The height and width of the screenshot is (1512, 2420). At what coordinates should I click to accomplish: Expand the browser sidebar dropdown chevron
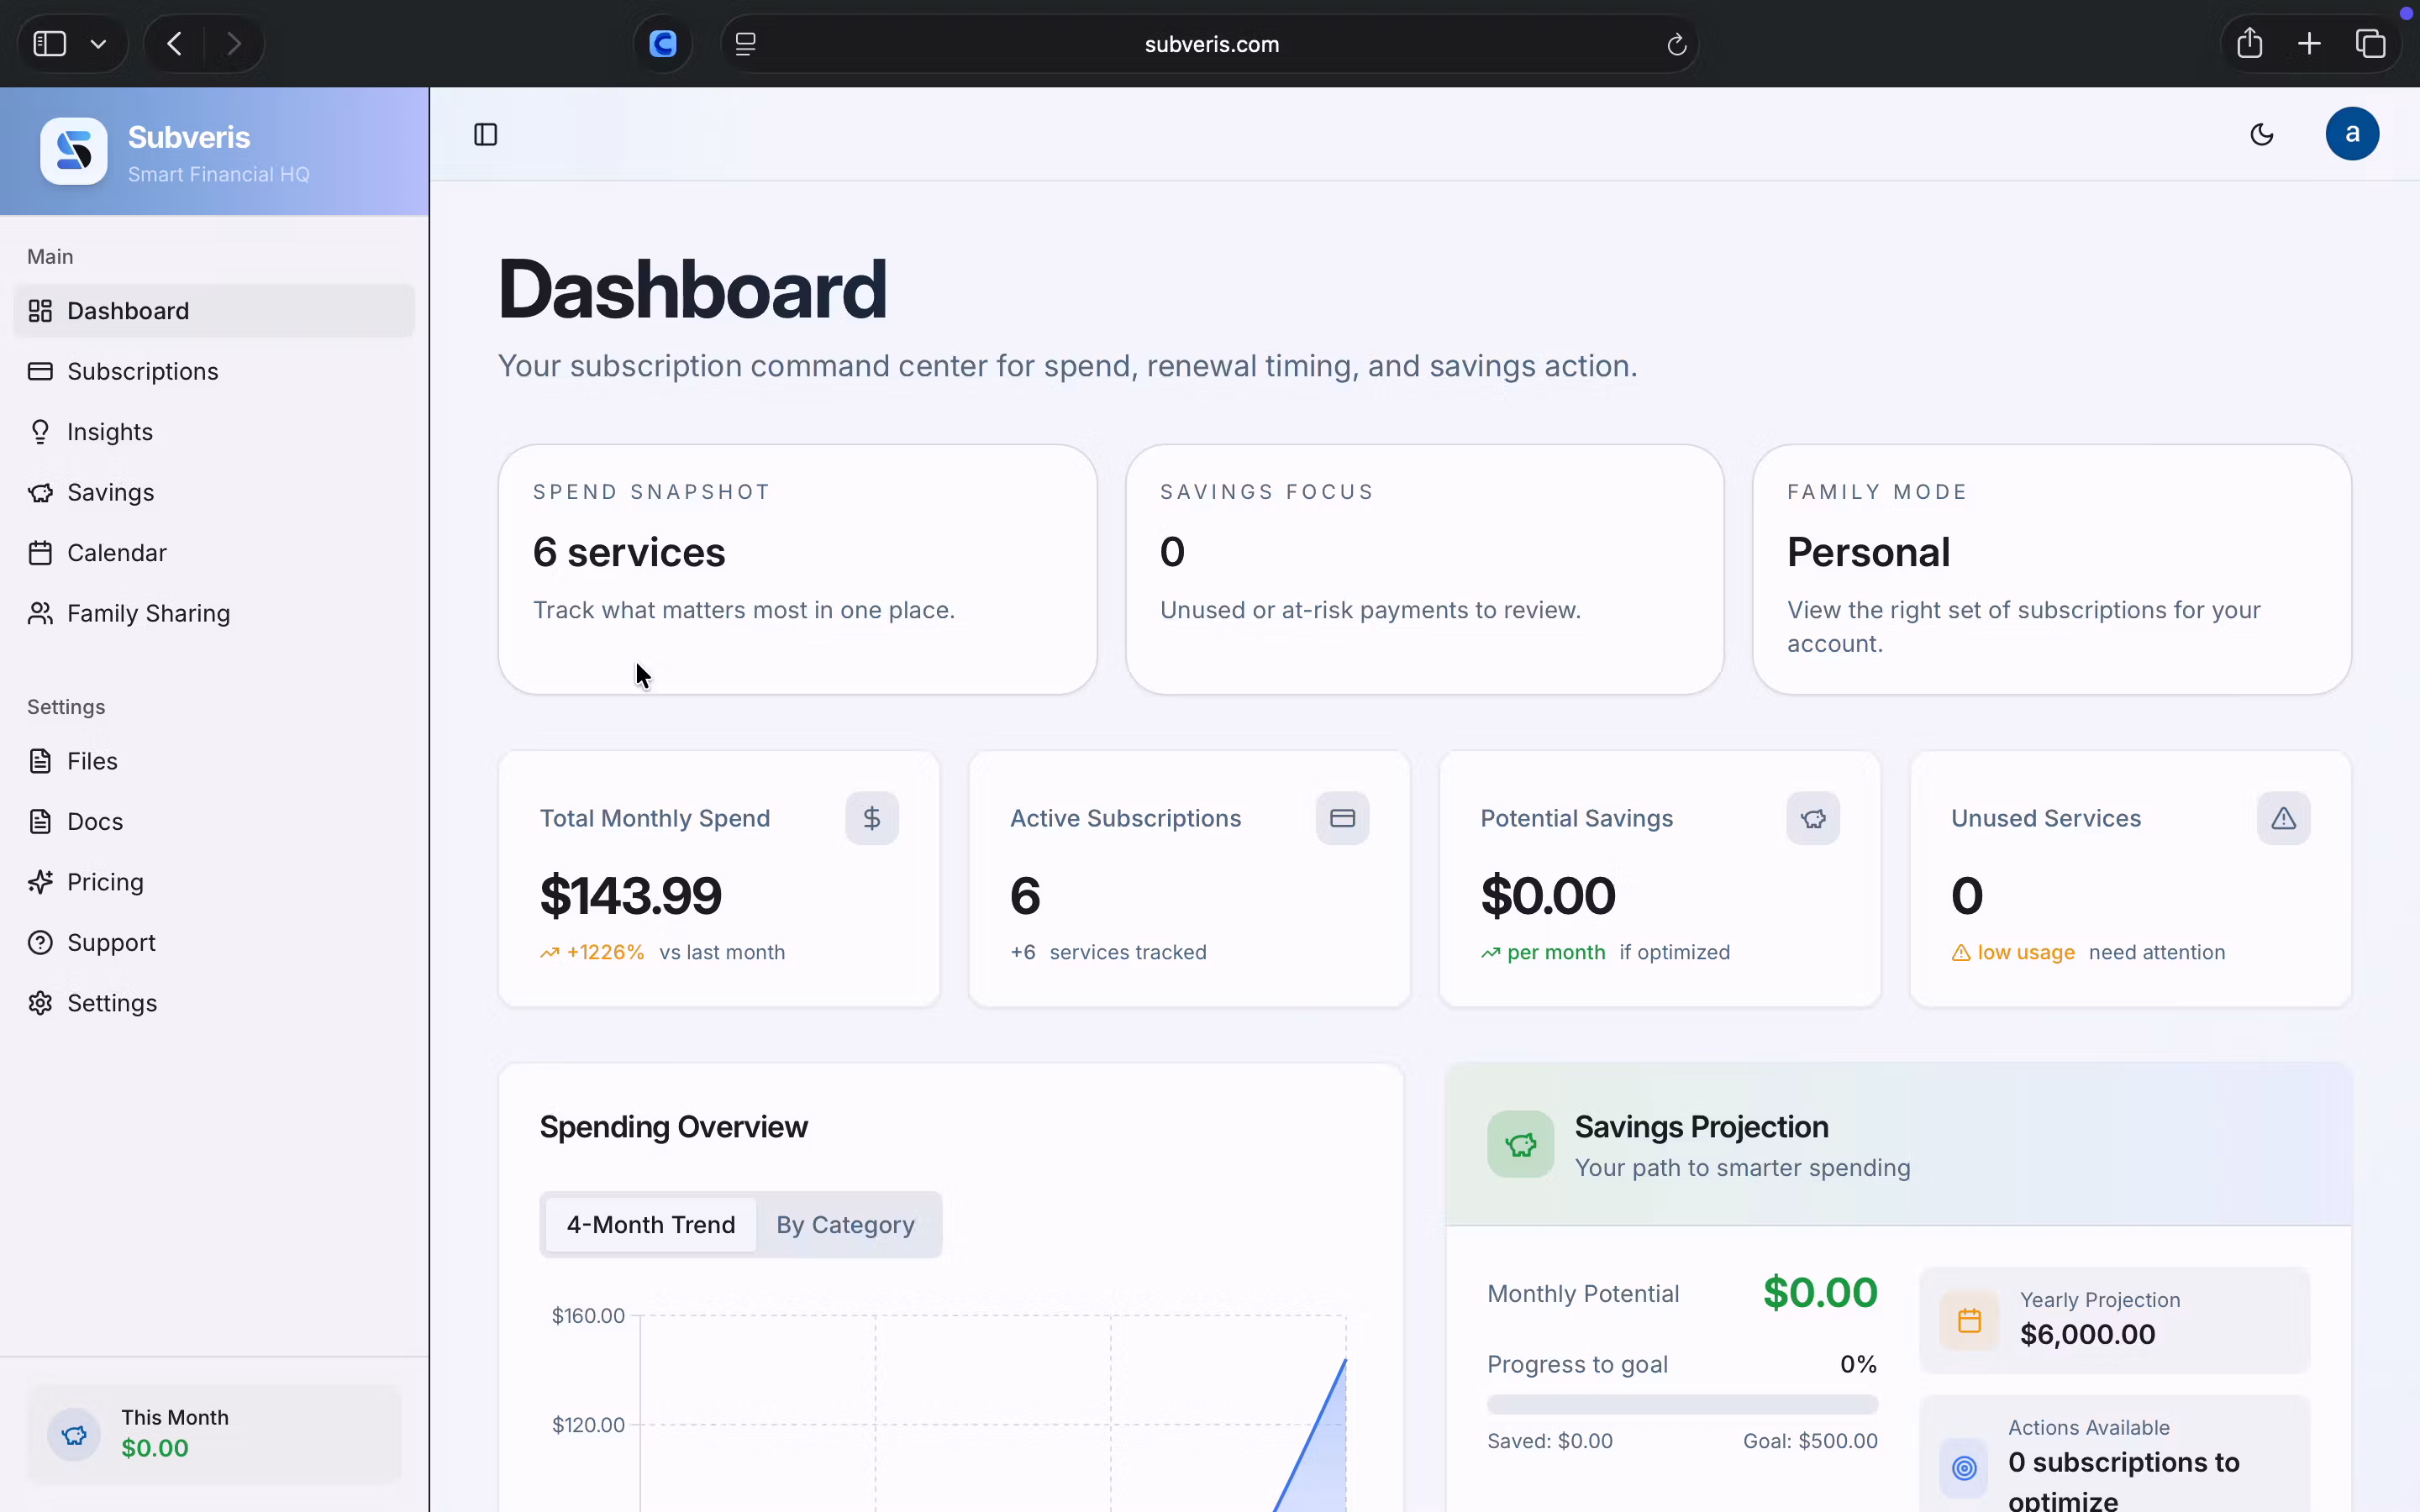[98, 44]
